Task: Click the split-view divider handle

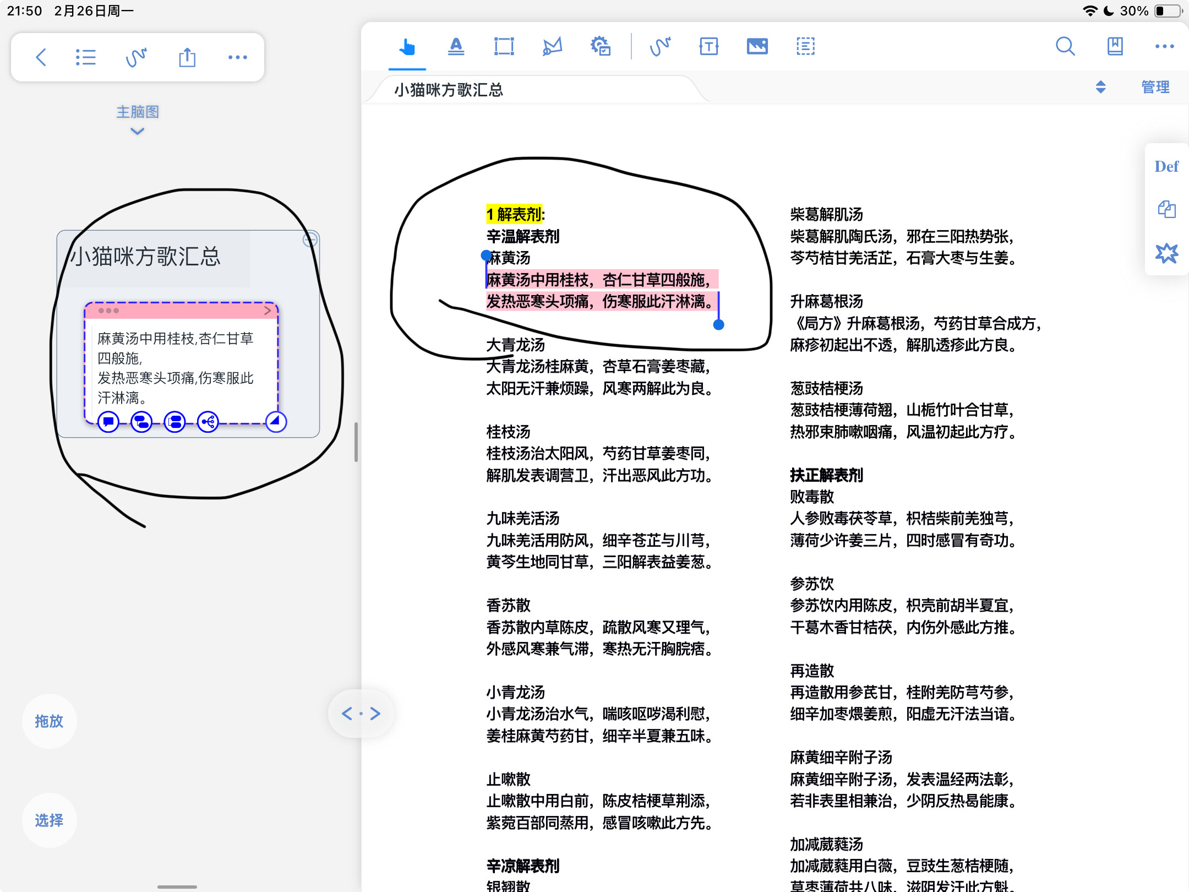Action: [356, 442]
